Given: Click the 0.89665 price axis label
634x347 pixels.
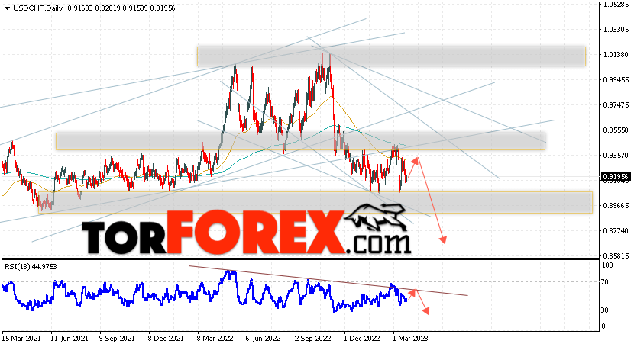Looking at the screenshot, I should (x=616, y=206).
